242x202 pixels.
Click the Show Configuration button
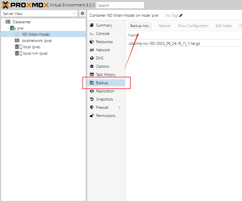[x=193, y=25]
